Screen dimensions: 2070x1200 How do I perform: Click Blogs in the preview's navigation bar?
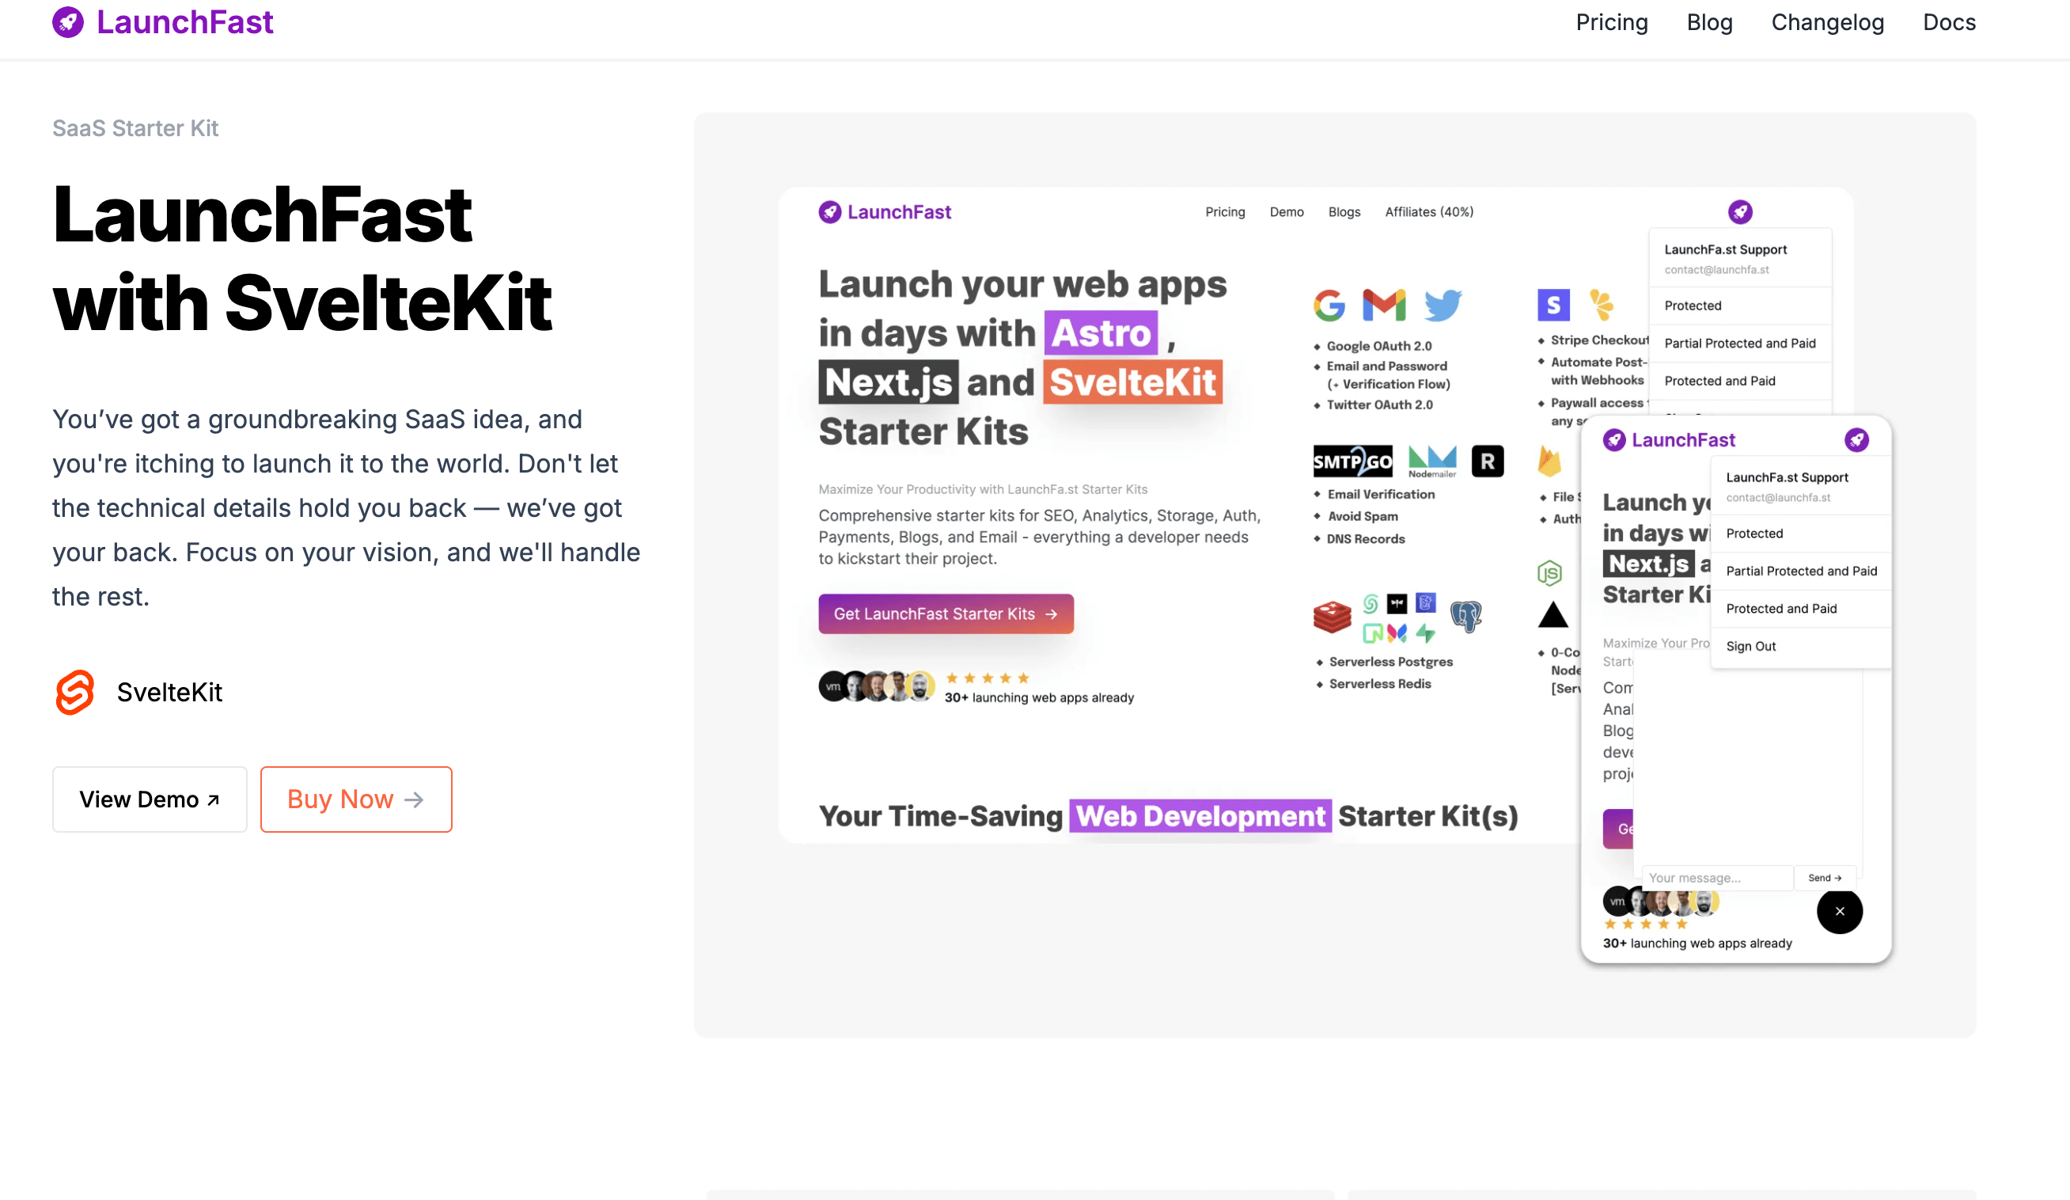[x=1344, y=212]
